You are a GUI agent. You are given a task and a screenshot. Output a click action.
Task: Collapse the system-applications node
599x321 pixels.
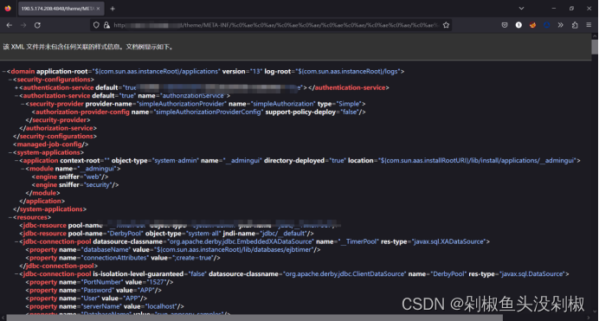click(x=10, y=152)
